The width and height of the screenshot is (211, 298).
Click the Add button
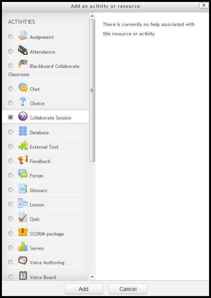(x=83, y=289)
